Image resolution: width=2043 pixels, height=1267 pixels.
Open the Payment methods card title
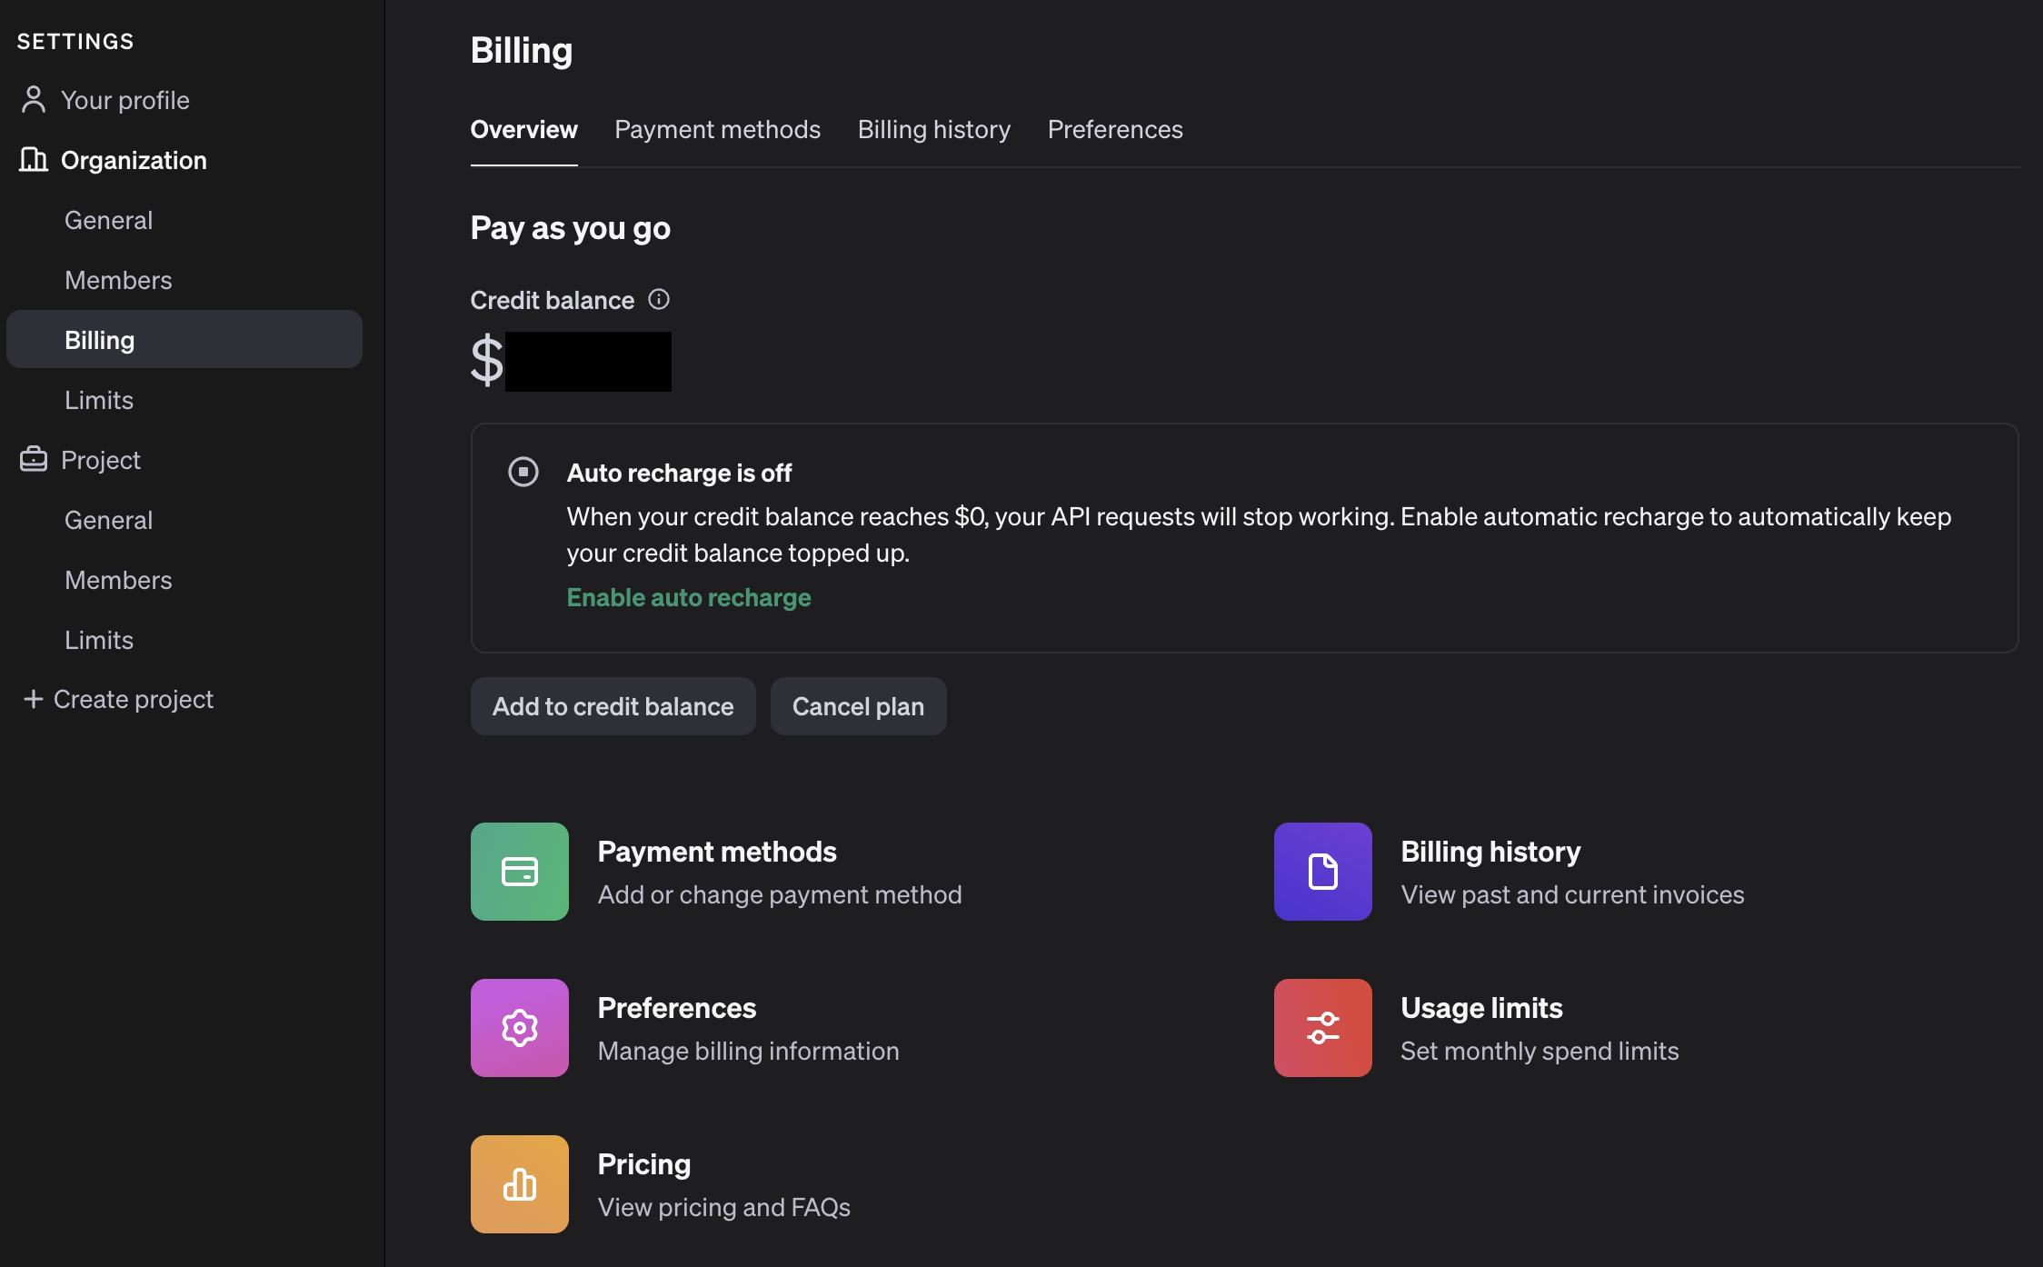tap(717, 852)
